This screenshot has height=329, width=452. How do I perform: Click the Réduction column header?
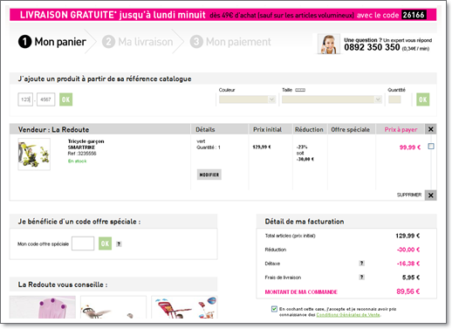[x=309, y=129]
